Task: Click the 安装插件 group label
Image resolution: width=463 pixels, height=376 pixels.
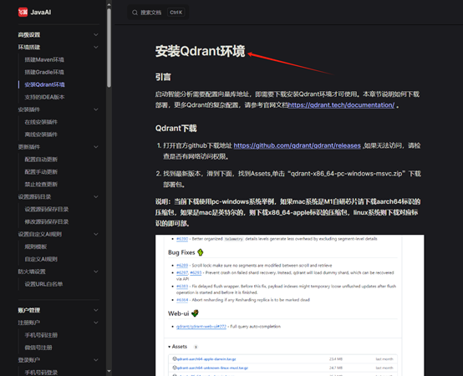Action: (x=29, y=109)
